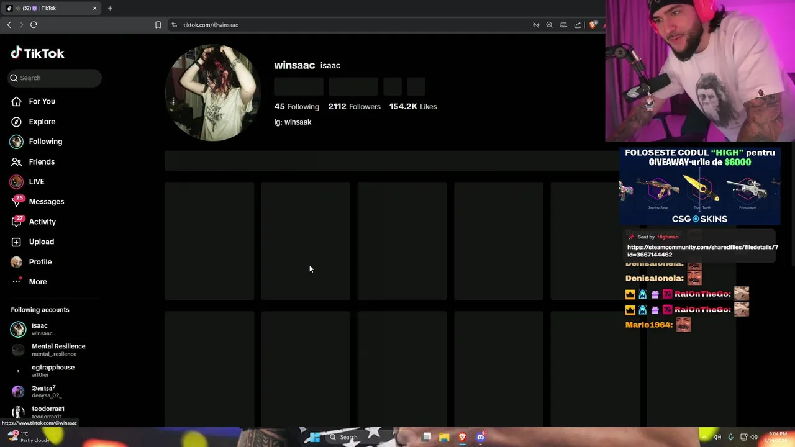Click the muted media icon in address bar
This screenshot has width=795, height=447.
536,25
